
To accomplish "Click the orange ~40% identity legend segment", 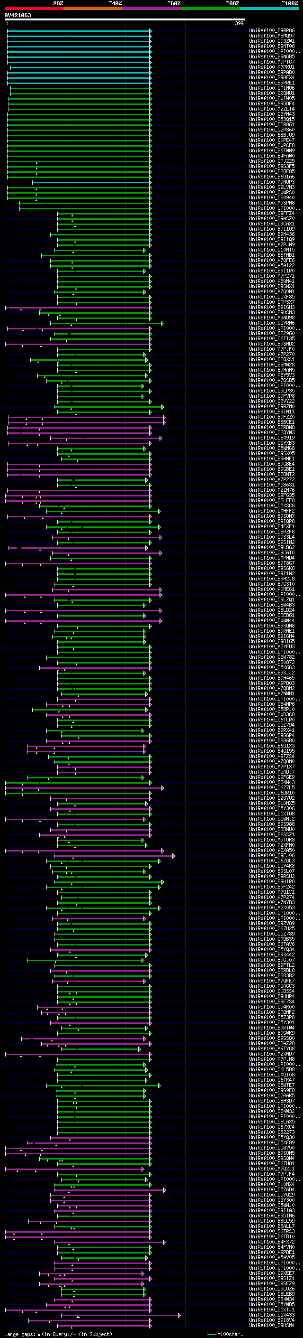I will coord(93,9).
